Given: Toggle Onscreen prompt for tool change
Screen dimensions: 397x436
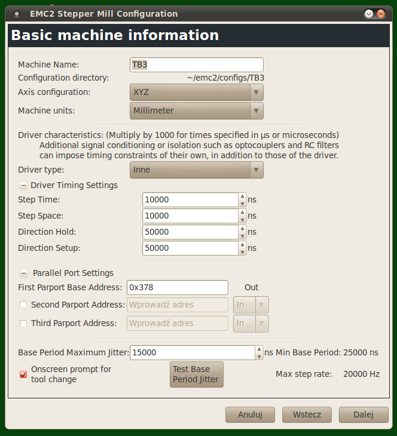Looking at the screenshot, I should pos(23,374).
